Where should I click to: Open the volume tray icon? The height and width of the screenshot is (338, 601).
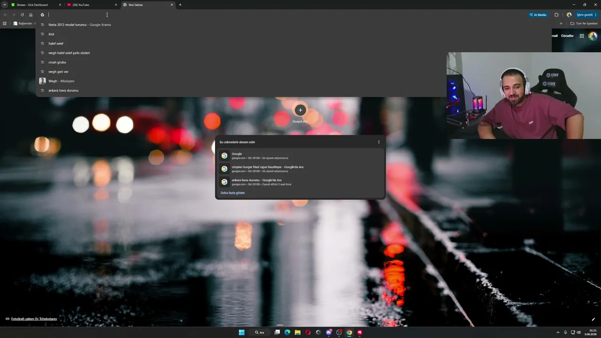pyautogui.click(x=578, y=332)
